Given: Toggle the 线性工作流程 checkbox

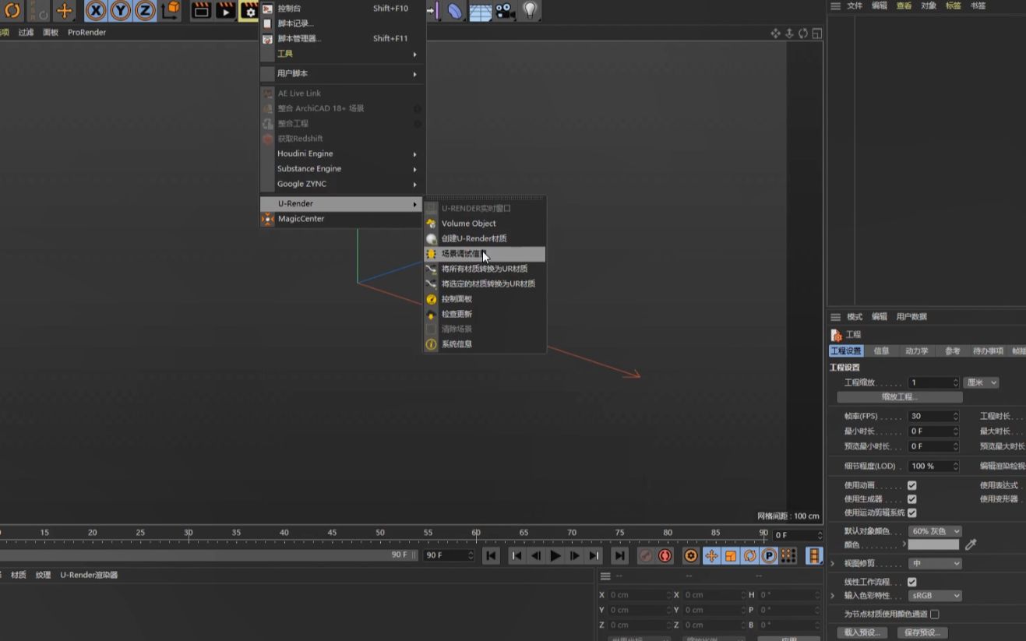Looking at the screenshot, I should (x=912, y=581).
